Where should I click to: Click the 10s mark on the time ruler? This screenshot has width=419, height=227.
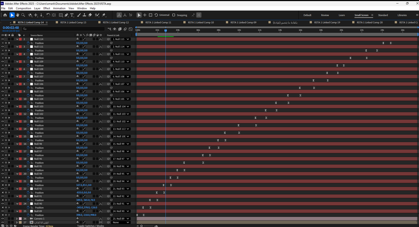[x=239, y=30]
